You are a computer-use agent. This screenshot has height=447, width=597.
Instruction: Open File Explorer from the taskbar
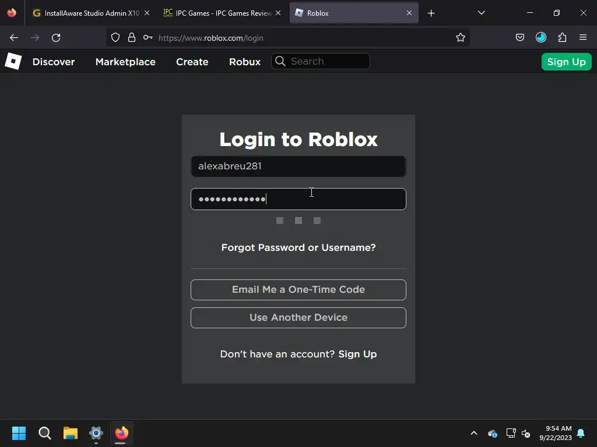click(x=71, y=433)
